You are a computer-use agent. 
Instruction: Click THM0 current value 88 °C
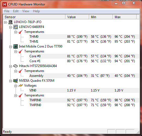[77, 37]
